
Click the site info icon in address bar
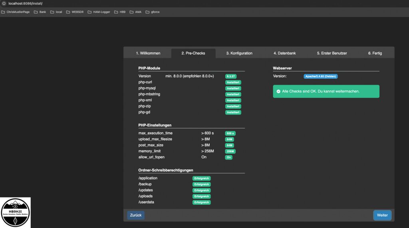tap(4, 3)
